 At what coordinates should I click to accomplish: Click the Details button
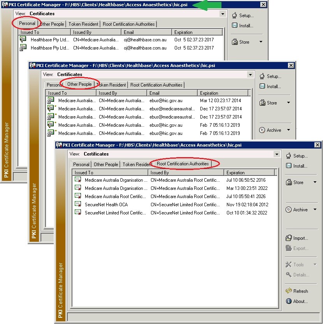pos(297,274)
